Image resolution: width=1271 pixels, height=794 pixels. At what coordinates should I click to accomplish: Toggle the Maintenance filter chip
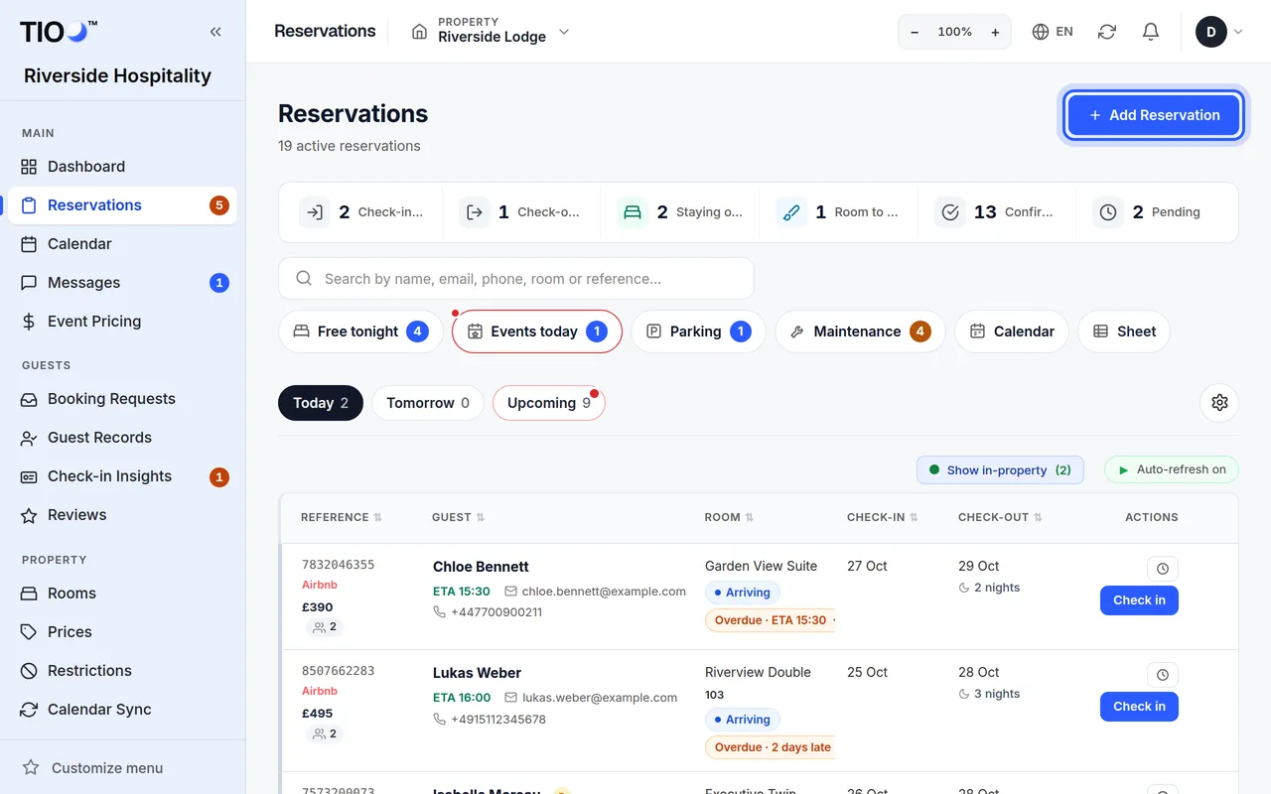pos(860,331)
